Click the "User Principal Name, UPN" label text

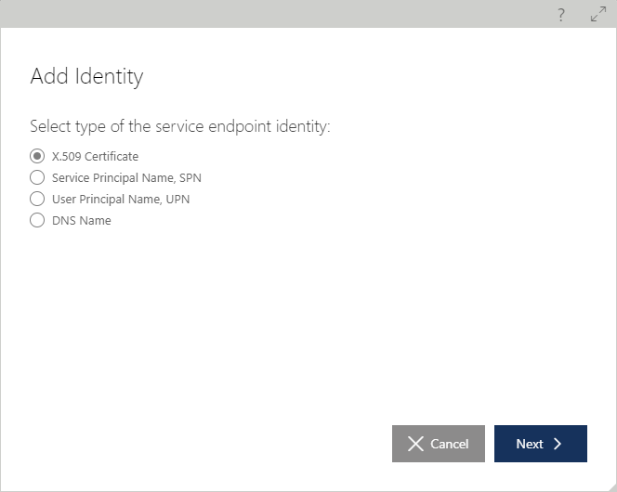121,200
